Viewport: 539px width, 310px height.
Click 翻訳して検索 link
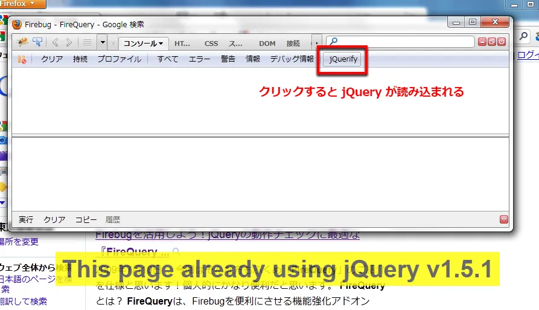coord(24,302)
